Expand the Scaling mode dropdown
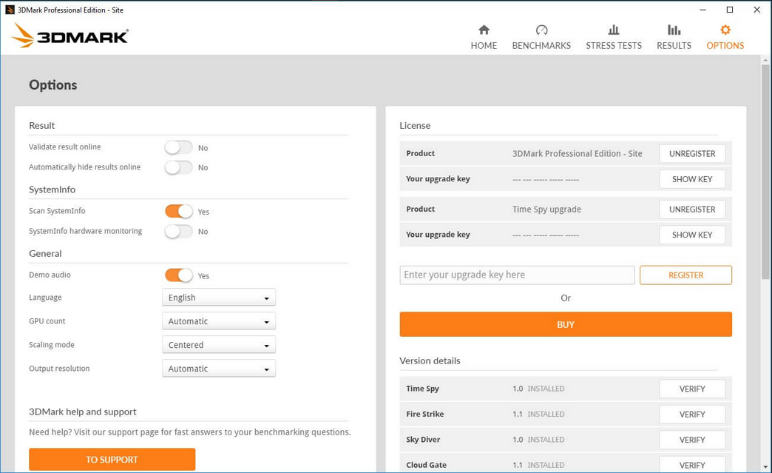The height and width of the screenshot is (473, 772). tap(219, 345)
